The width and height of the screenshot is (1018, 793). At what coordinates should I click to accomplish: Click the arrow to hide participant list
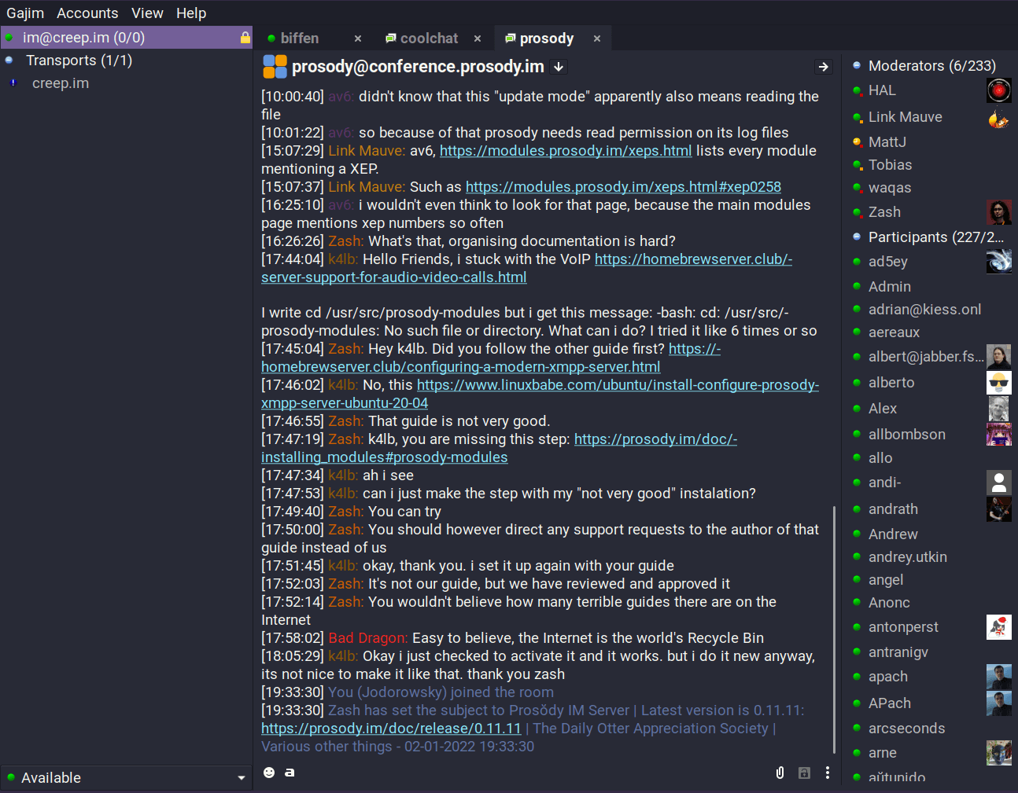pos(823,67)
